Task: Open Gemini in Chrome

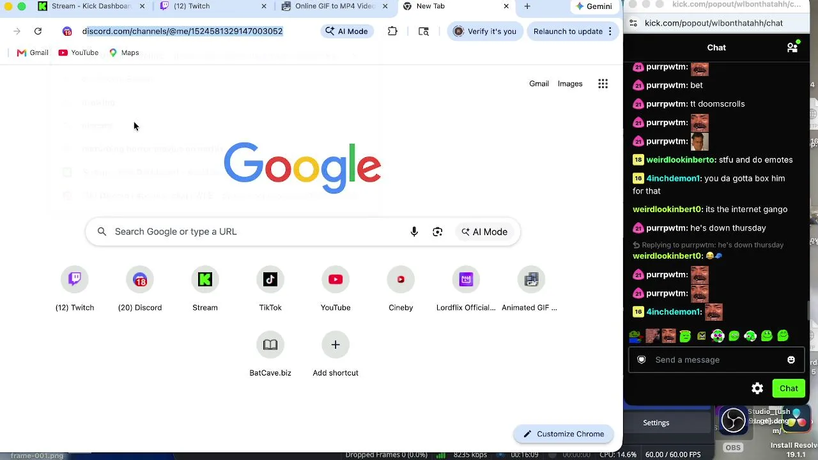Action: [594, 6]
